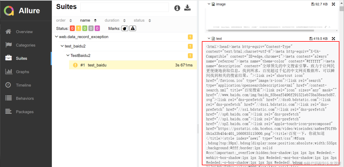Sort suites by name
Screen dimensions: 344x167
pyautogui.click(x=88, y=20)
